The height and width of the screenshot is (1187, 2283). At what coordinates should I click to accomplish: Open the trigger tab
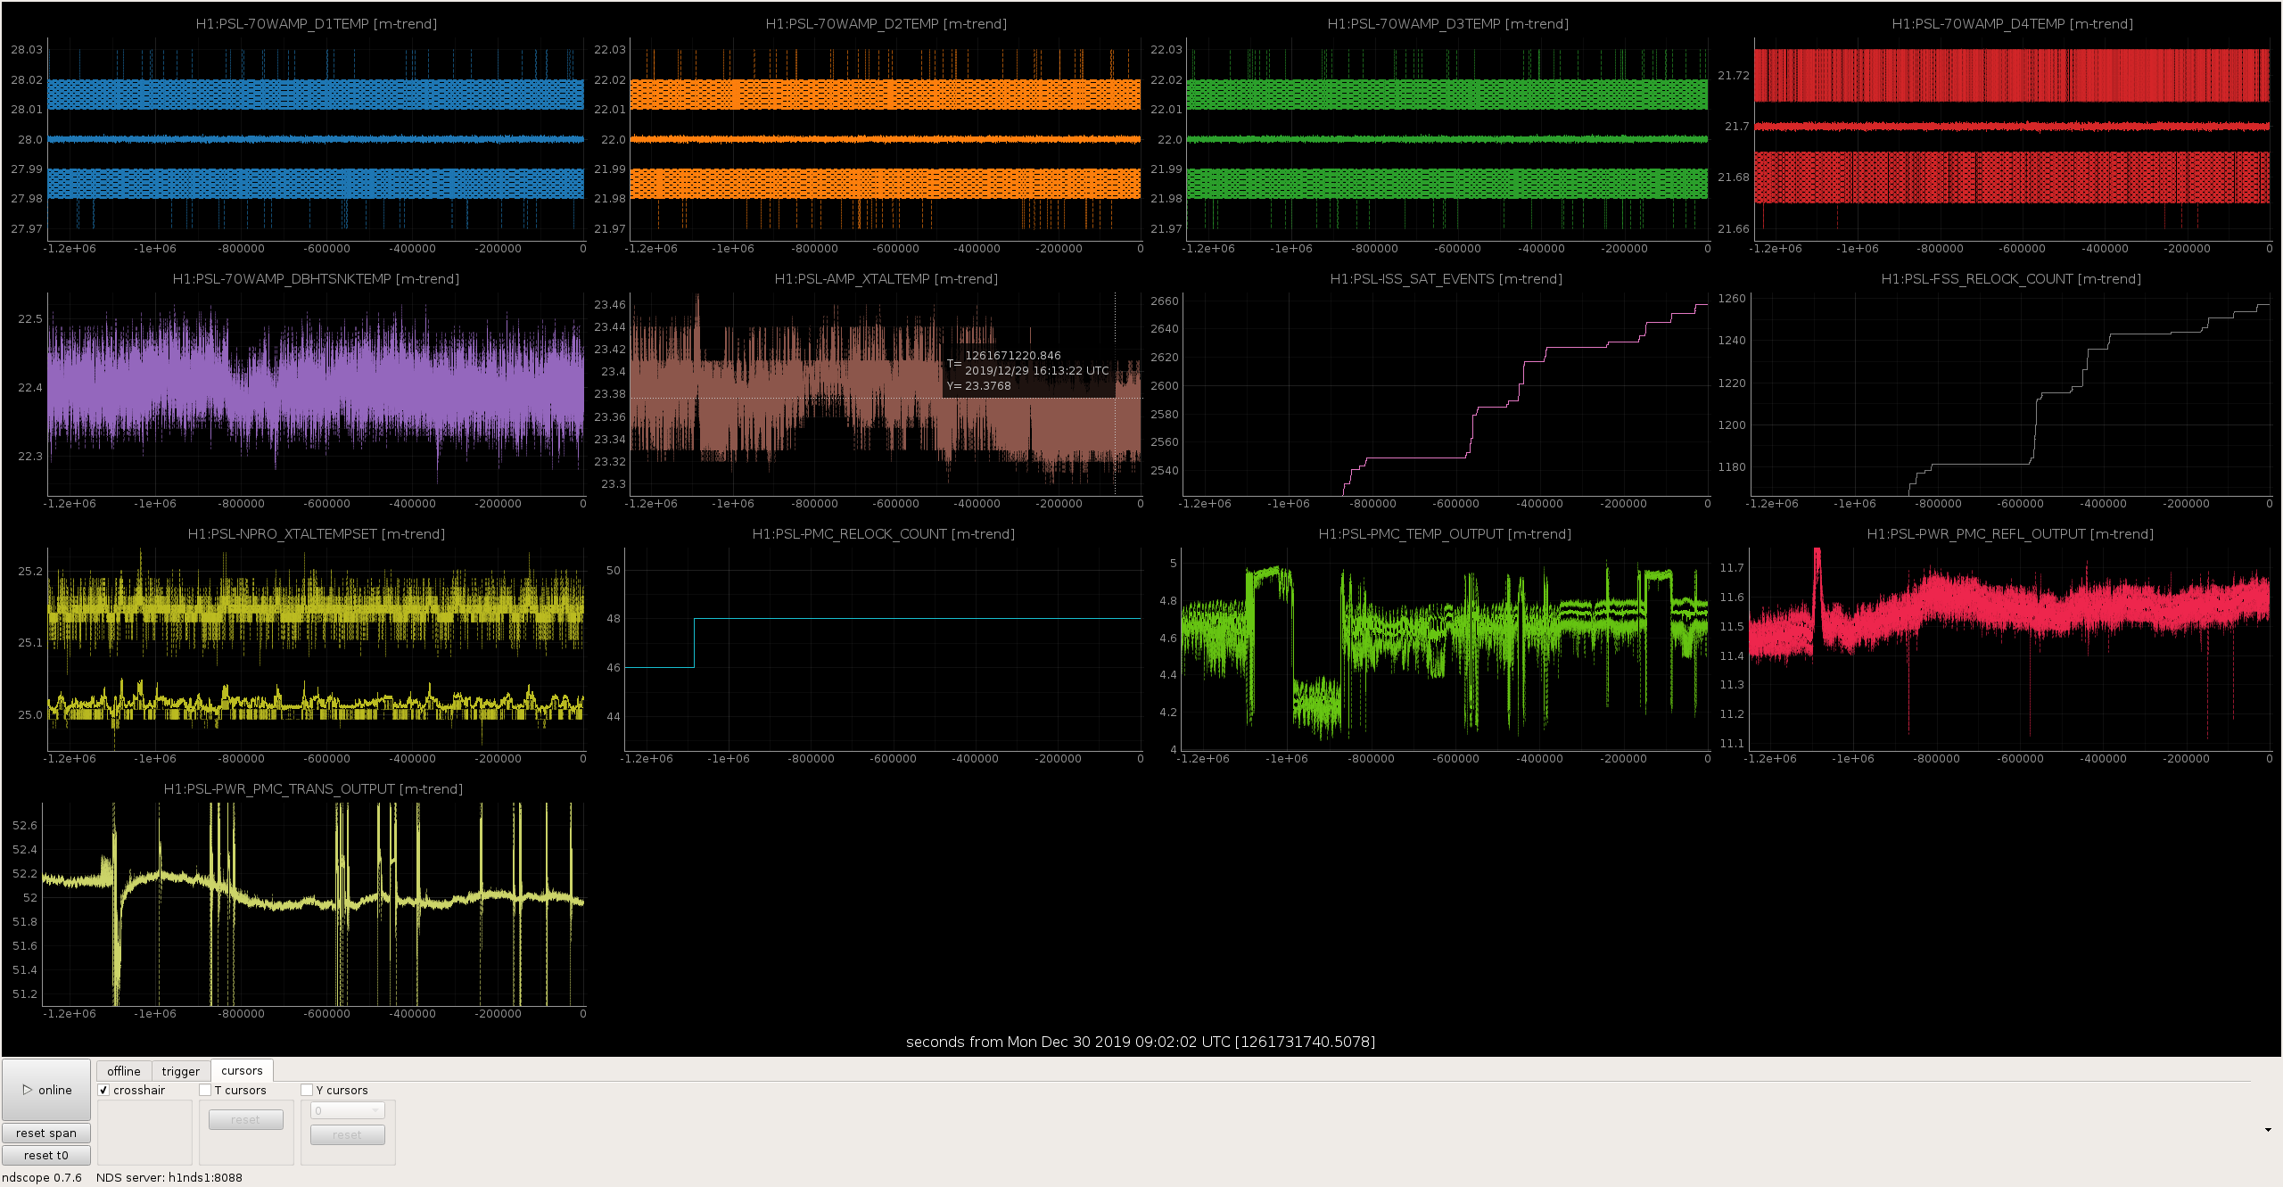(x=181, y=1071)
